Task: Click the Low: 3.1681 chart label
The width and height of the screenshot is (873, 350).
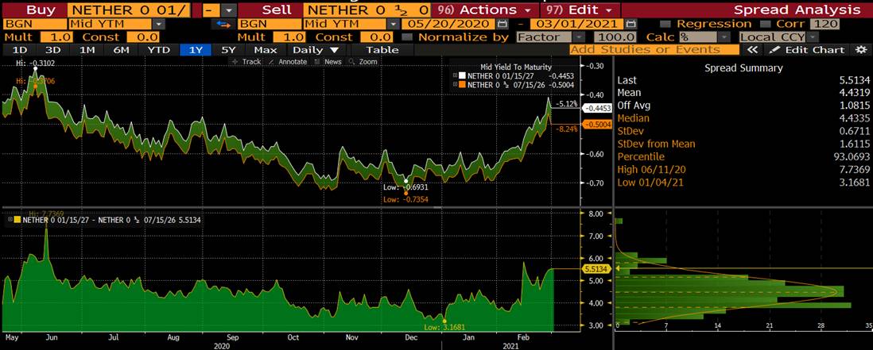Action: point(443,327)
